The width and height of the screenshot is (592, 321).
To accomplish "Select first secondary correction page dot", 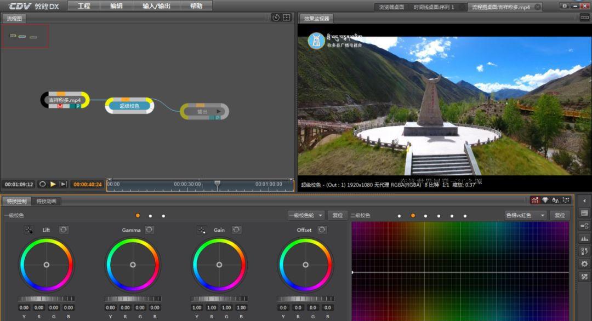I will click(400, 216).
